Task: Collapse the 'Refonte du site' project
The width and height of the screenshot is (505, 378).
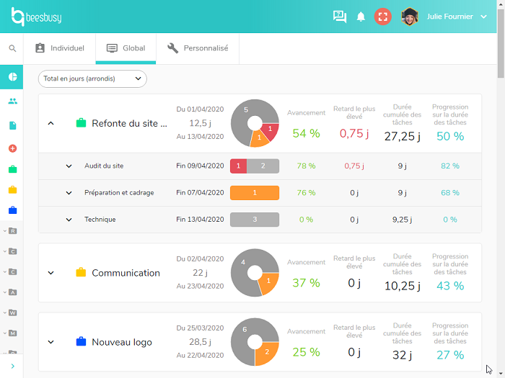Action: [50, 123]
